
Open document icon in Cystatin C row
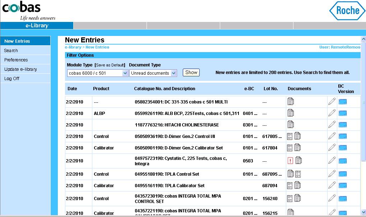click(x=298, y=160)
